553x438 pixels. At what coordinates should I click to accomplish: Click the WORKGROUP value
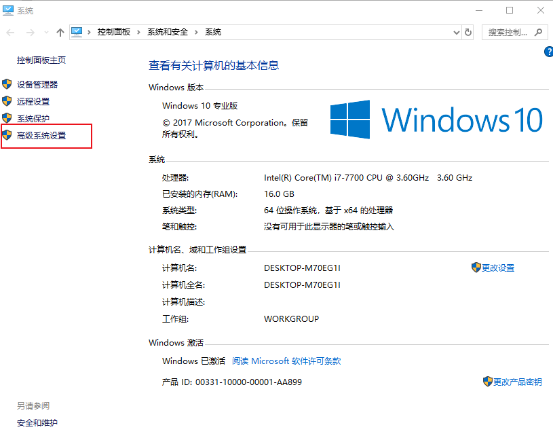[x=291, y=319]
